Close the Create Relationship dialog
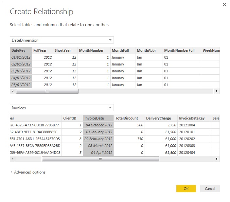Image resolution: width=230 pixels, height=202 pixels. pyautogui.click(x=224, y=5)
